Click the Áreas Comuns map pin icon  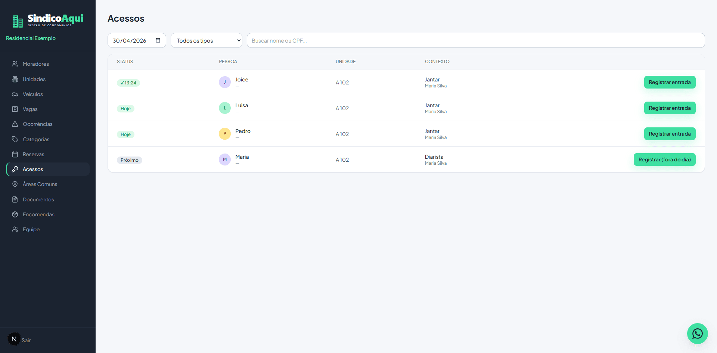click(x=15, y=184)
